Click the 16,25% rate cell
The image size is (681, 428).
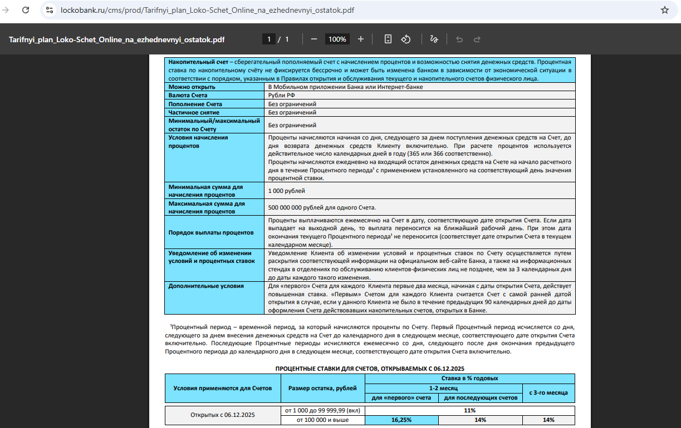pos(401,420)
